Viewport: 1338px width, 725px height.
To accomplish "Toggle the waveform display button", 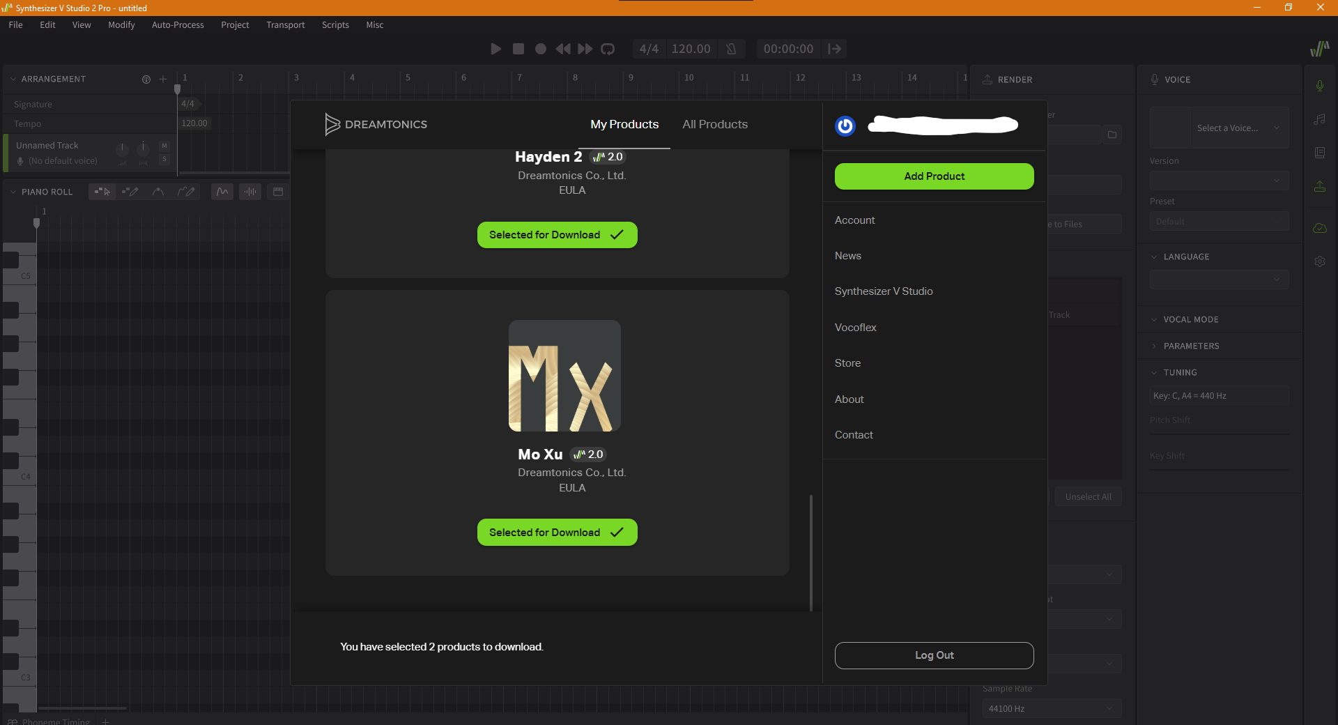I will 250,192.
